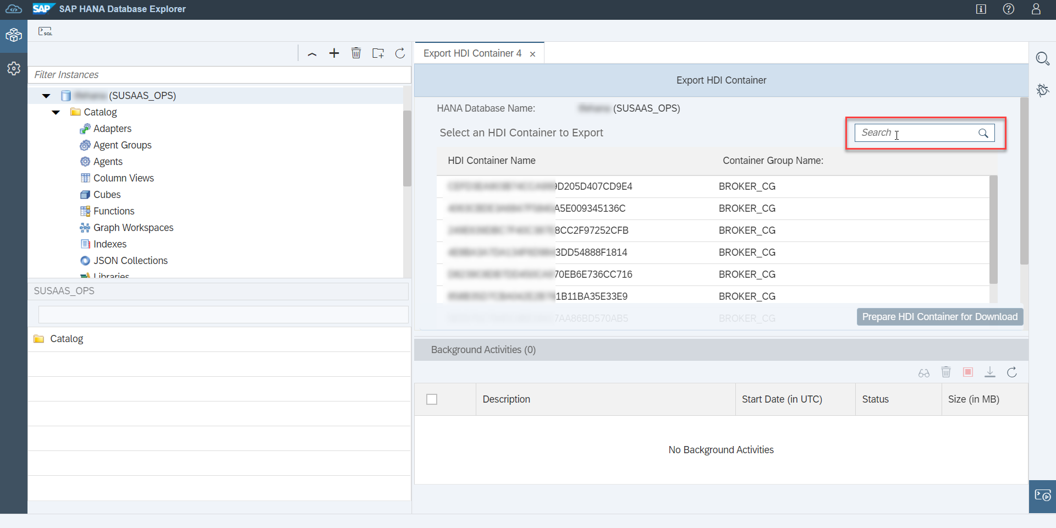Select container row ending D205D407CD9E4
Screen dimensions: 1056x528
point(713,186)
